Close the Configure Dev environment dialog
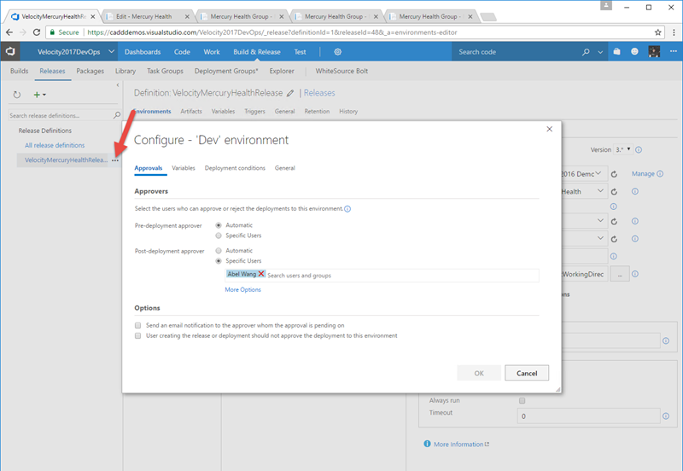 tap(549, 129)
